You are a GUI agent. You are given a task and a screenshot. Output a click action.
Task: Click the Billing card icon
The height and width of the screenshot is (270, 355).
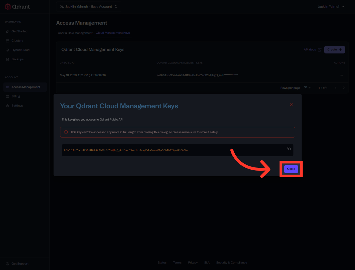7,96
